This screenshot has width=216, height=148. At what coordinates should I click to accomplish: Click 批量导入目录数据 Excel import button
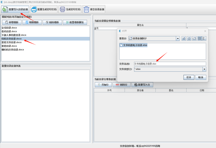click(x=15, y=9)
